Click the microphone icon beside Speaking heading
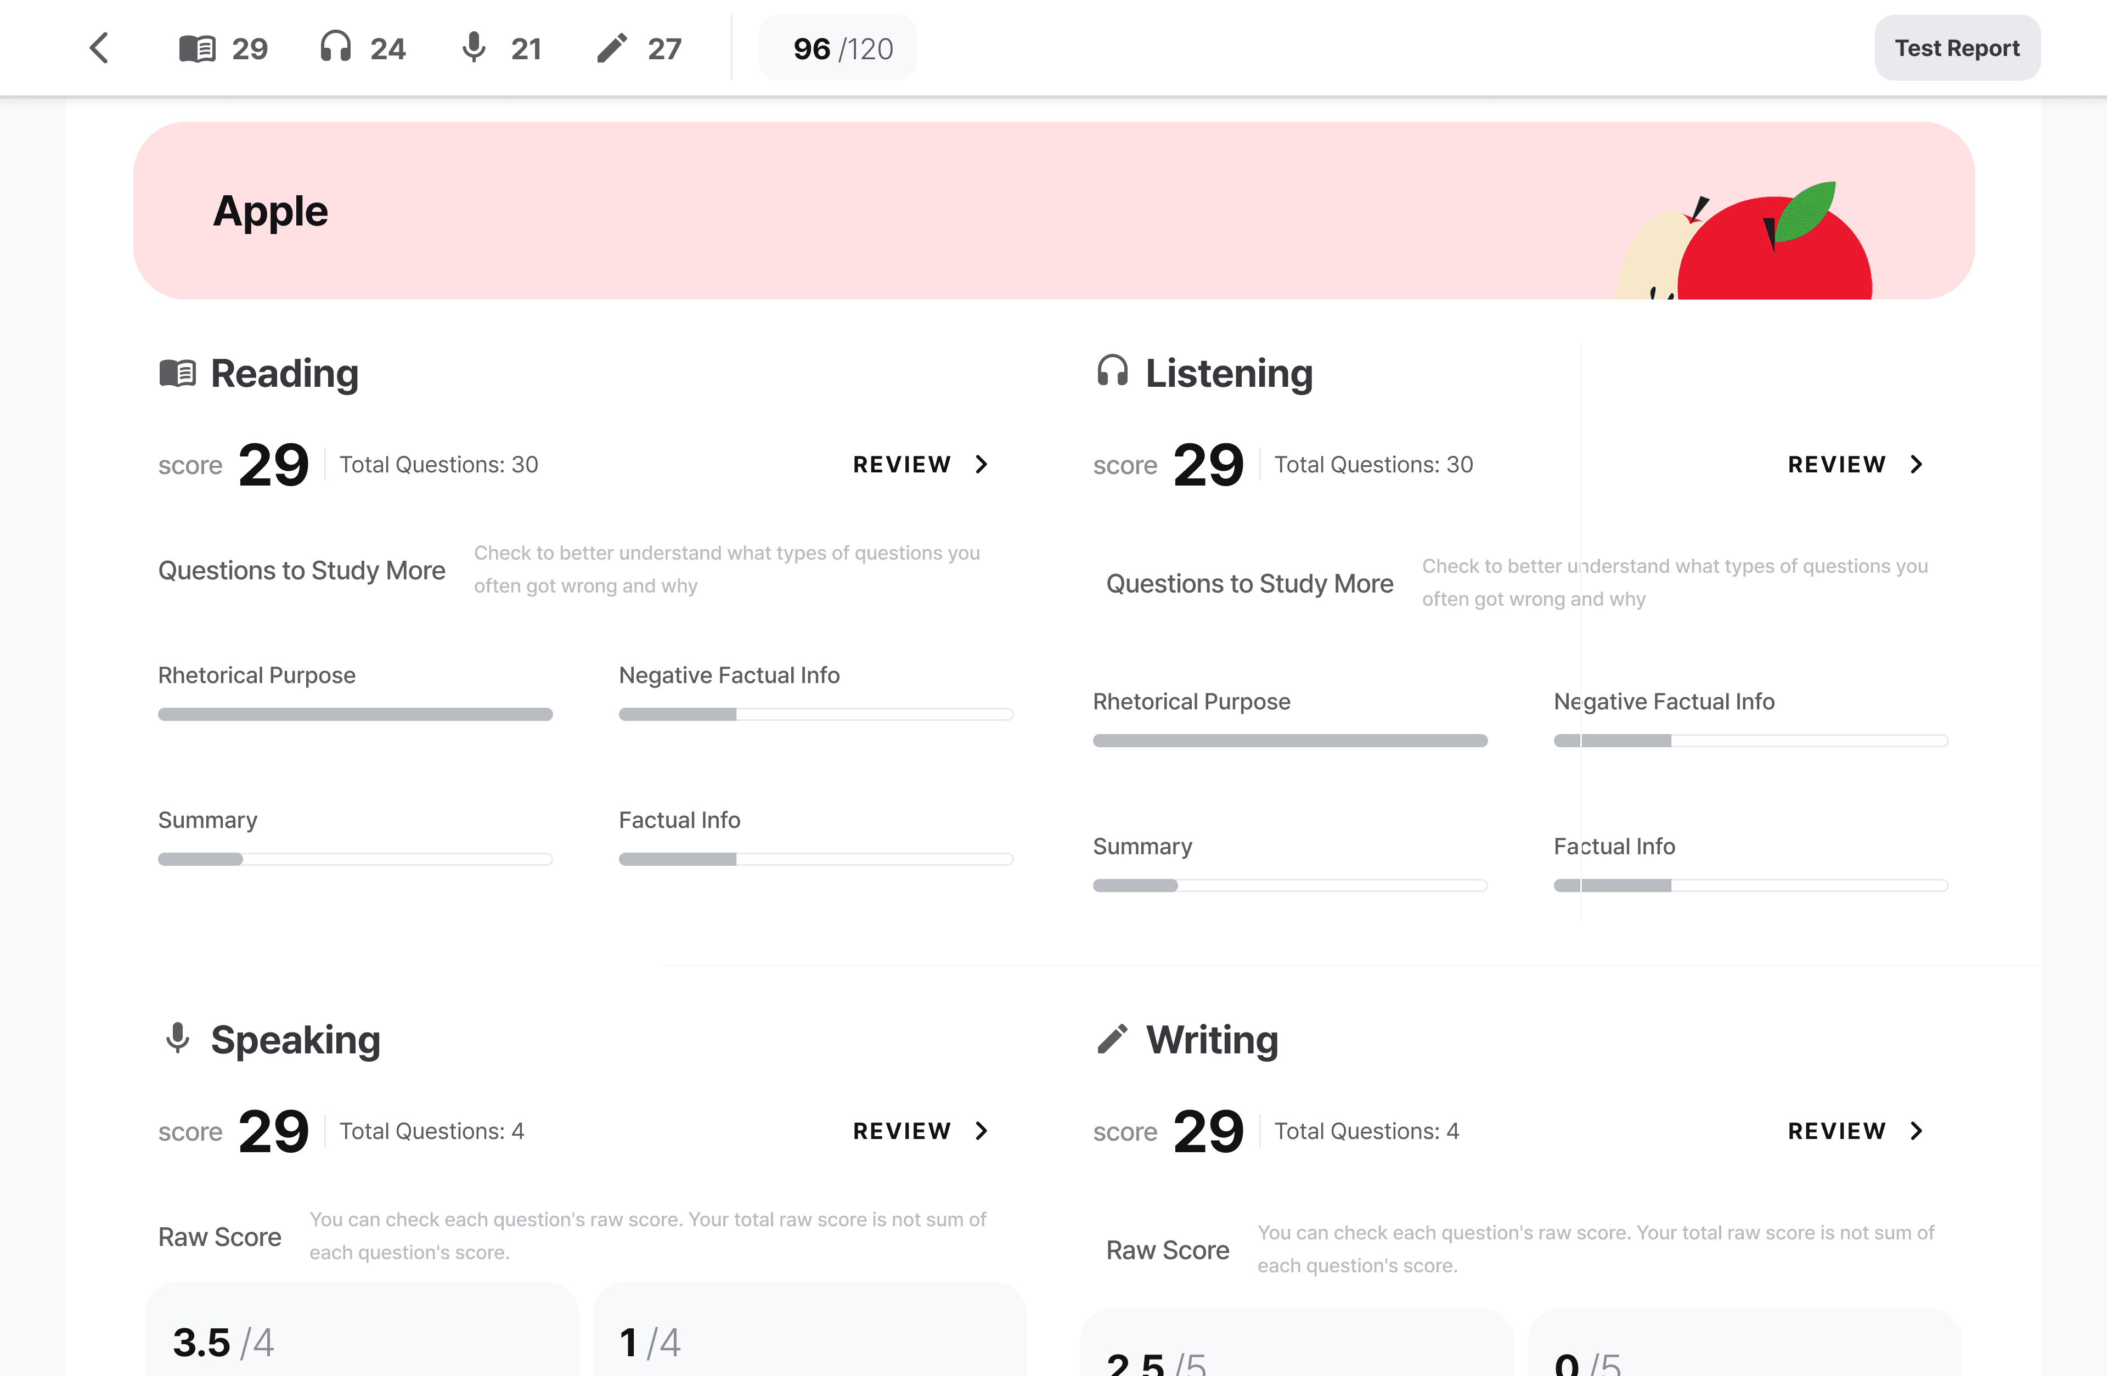Viewport: 2107px width, 1376px height. point(177,1037)
